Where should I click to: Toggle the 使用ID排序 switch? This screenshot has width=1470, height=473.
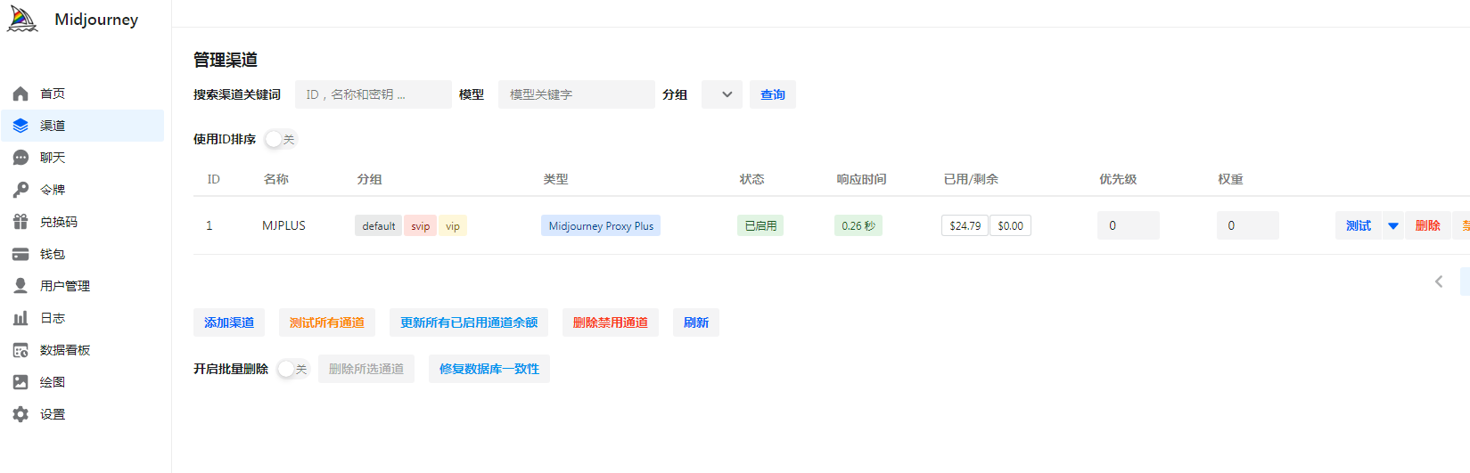[x=281, y=139]
